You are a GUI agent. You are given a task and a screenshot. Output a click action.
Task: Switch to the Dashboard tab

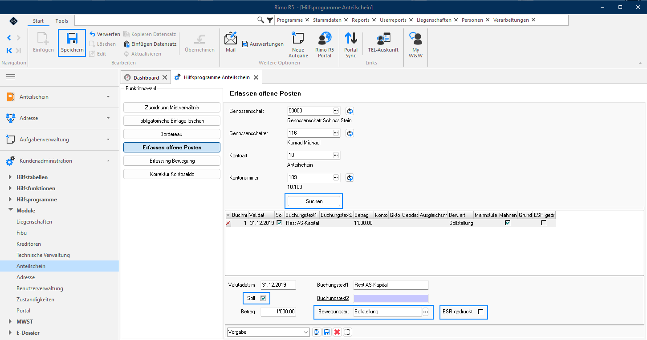pyautogui.click(x=146, y=77)
